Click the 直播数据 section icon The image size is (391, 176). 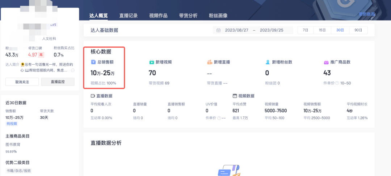tap(93, 96)
